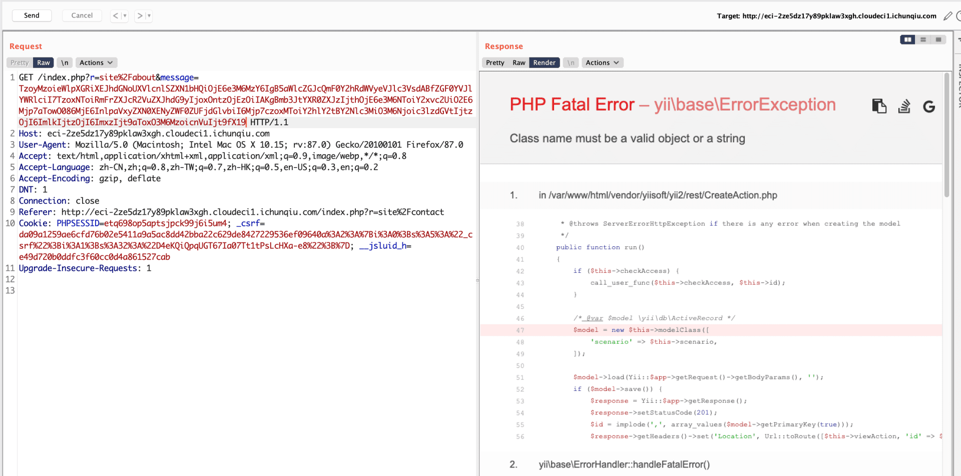Switch to top-bottom layout view
Viewport: 961px width, 476px height.
[923, 40]
